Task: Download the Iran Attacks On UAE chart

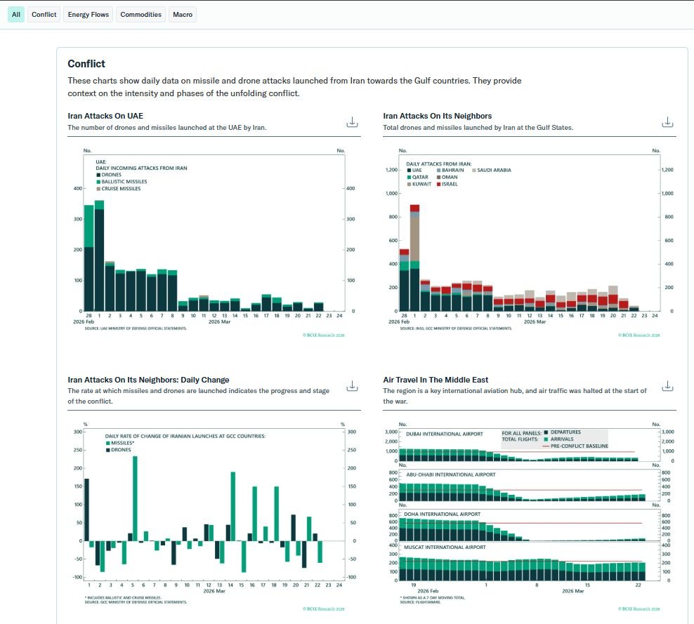Action: click(x=352, y=121)
